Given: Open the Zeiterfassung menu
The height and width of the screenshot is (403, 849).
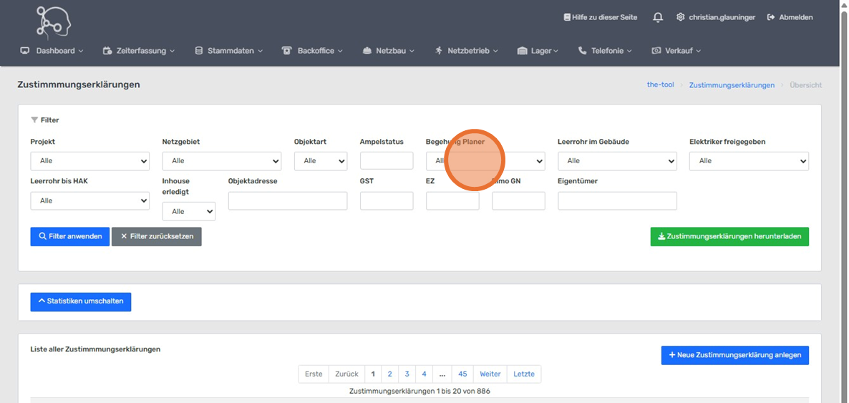Looking at the screenshot, I should coord(138,51).
